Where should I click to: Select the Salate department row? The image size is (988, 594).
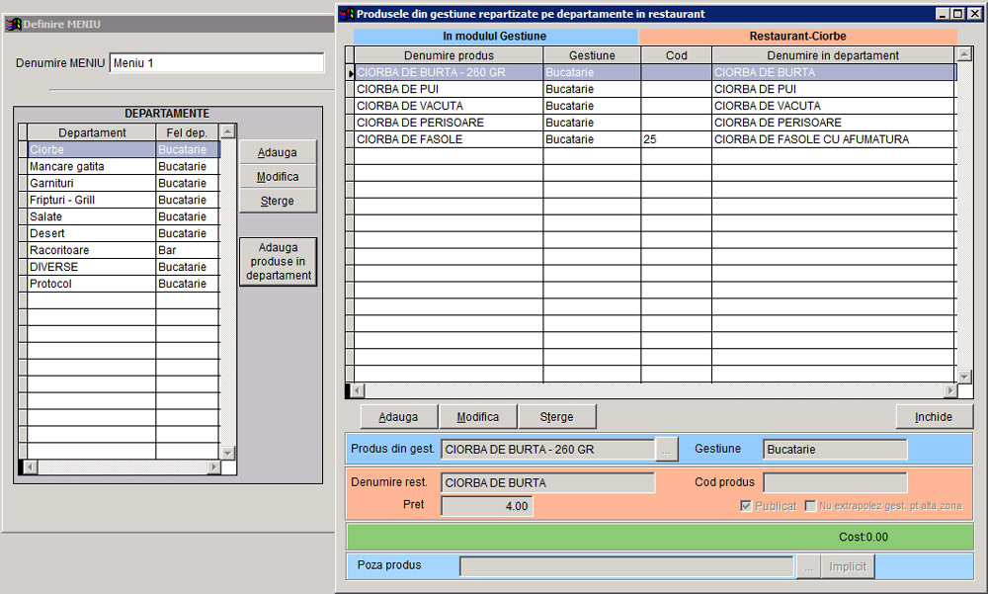click(x=123, y=216)
